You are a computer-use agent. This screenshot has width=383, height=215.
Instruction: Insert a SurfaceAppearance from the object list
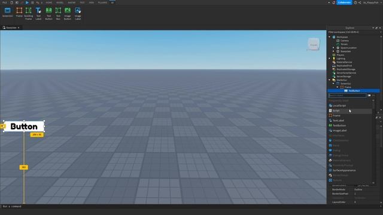point(350,170)
